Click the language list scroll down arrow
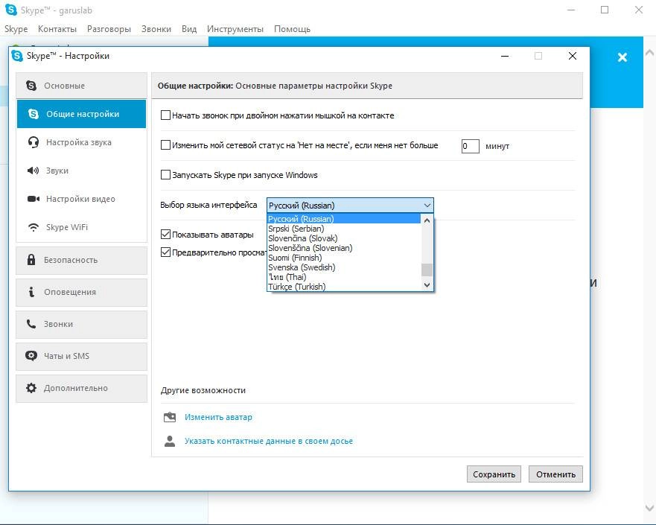Viewport: 656px width, 525px height. tap(427, 285)
